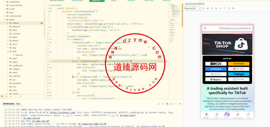Expand the js_sdk folder

(5, 9)
